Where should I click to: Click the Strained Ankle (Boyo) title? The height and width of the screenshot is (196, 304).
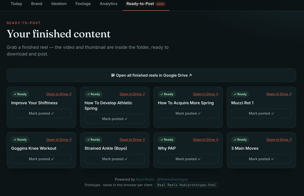(x=106, y=148)
